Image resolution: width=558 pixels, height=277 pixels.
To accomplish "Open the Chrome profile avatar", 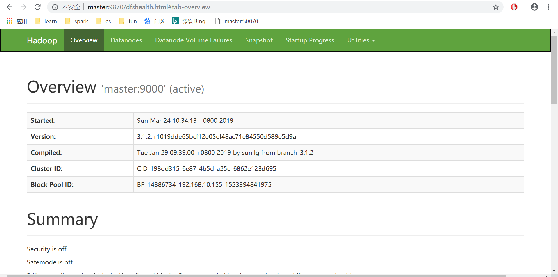I will click(534, 7).
